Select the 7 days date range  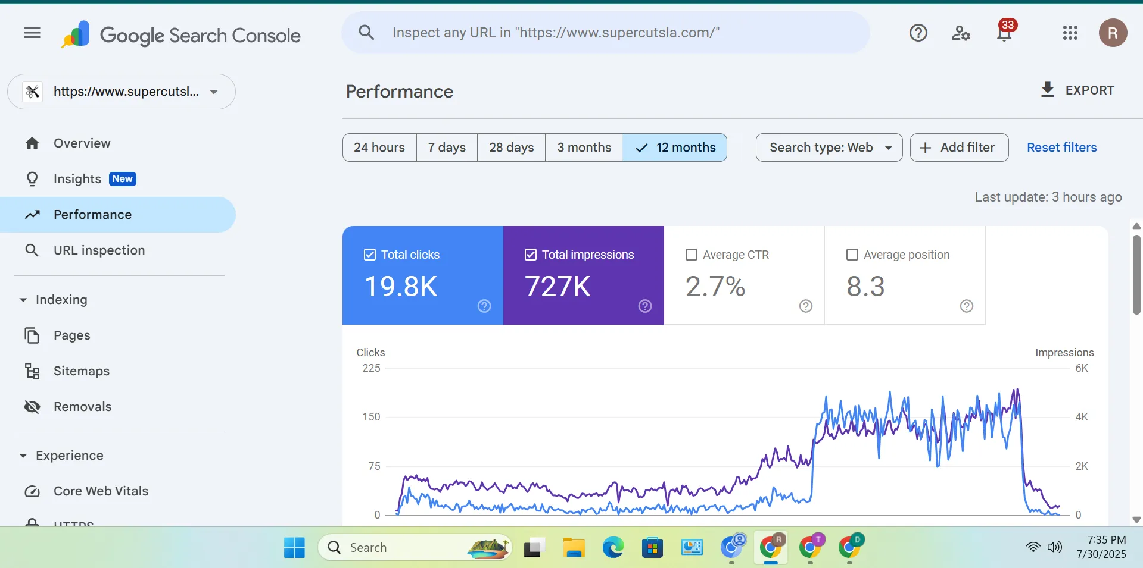tap(447, 148)
